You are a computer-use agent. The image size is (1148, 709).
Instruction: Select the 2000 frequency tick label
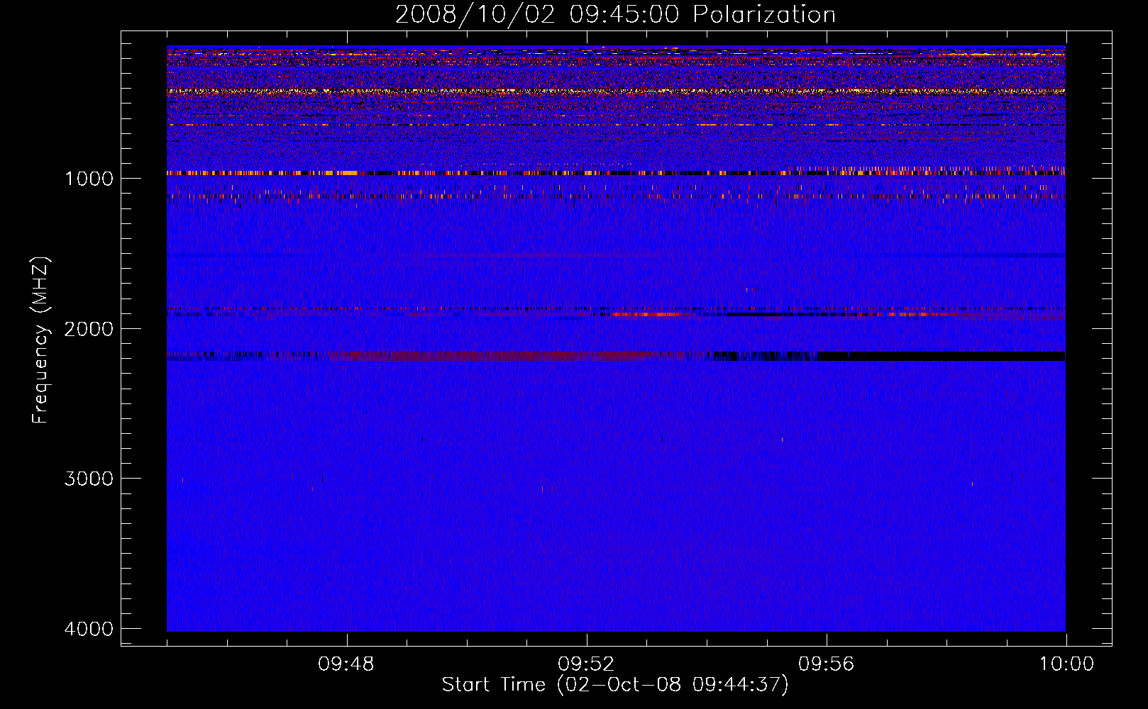[89, 328]
